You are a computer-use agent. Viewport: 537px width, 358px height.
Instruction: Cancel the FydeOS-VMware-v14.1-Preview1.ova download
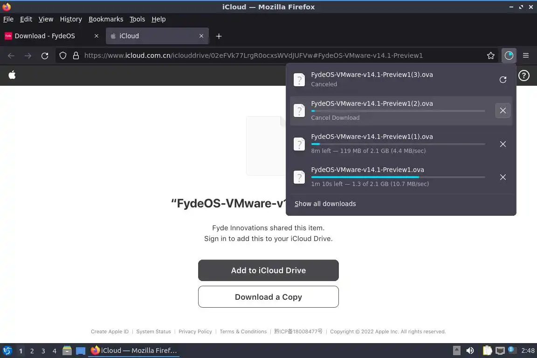tap(503, 177)
